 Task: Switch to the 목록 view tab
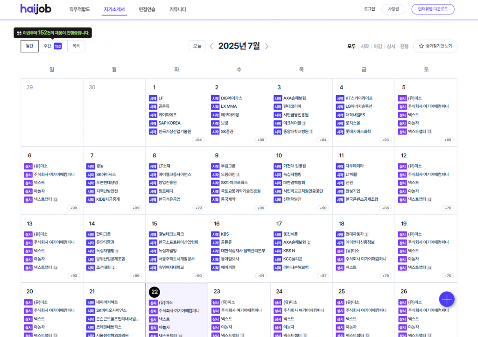point(76,46)
